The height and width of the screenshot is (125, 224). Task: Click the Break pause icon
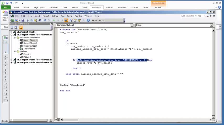[58, 20]
